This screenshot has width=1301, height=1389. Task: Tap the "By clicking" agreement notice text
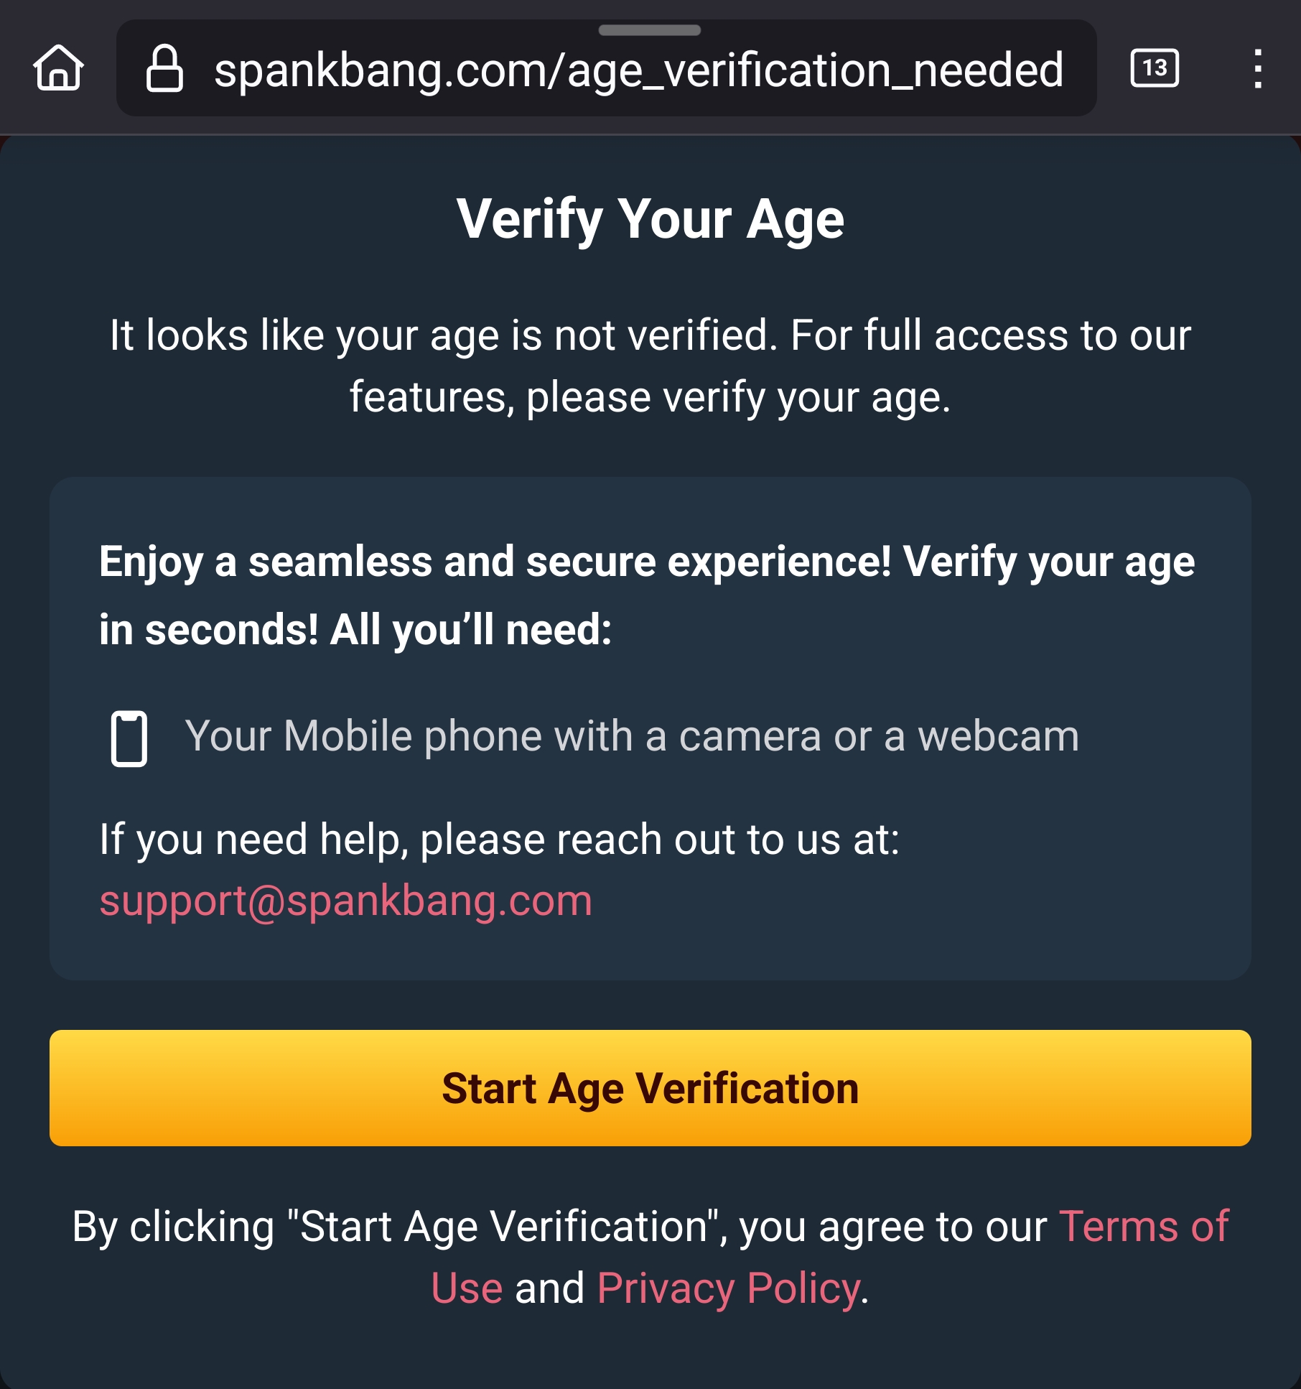560,1227
